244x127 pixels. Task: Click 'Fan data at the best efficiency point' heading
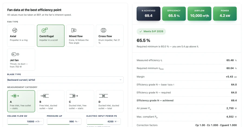pos(34,10)
